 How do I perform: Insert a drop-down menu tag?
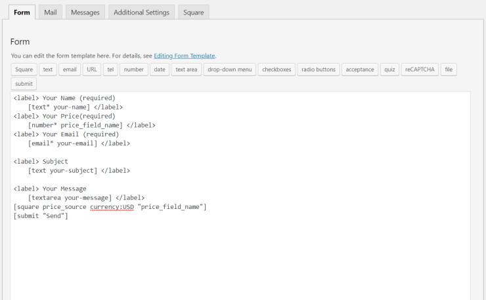coord(230,69)
